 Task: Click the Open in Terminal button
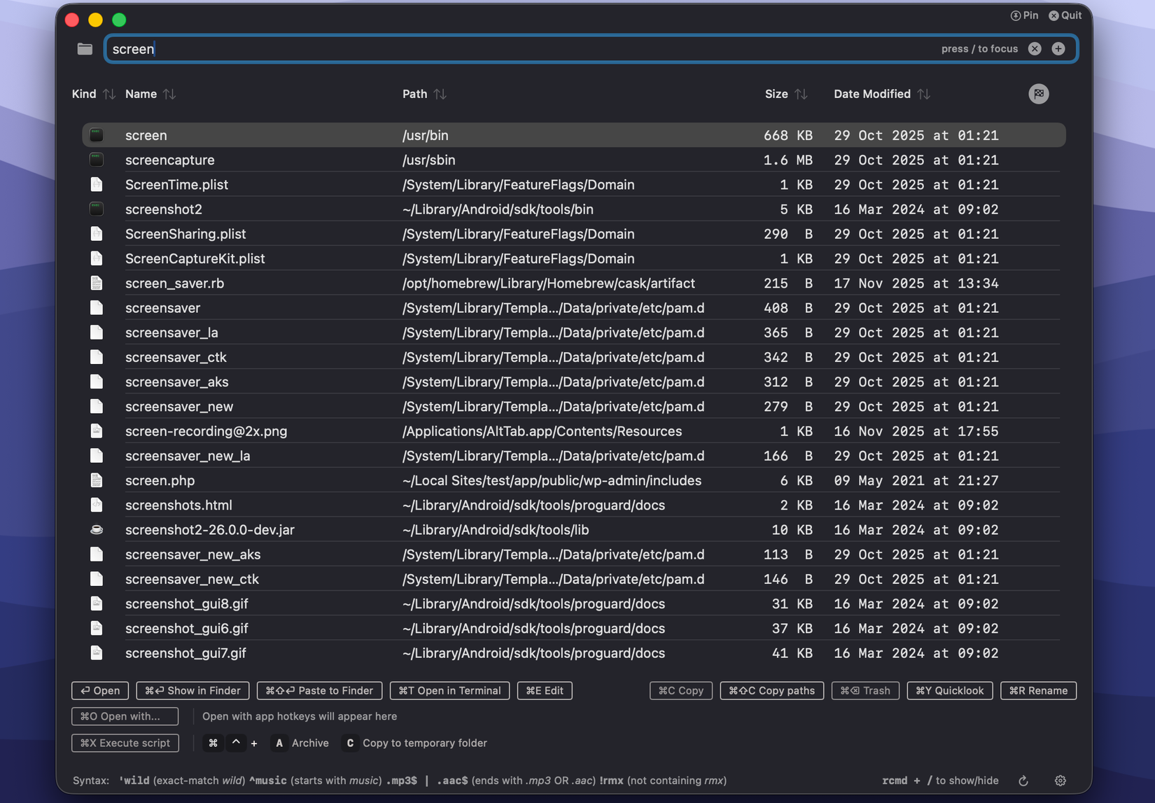click(449, 690)
